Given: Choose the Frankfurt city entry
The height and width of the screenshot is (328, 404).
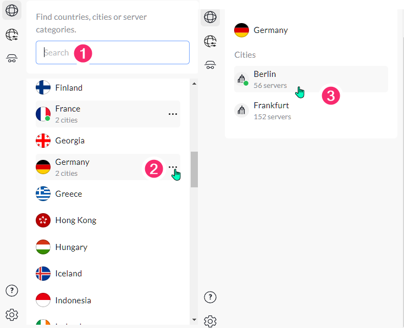Looking at the screenshot, I should 311,110.
